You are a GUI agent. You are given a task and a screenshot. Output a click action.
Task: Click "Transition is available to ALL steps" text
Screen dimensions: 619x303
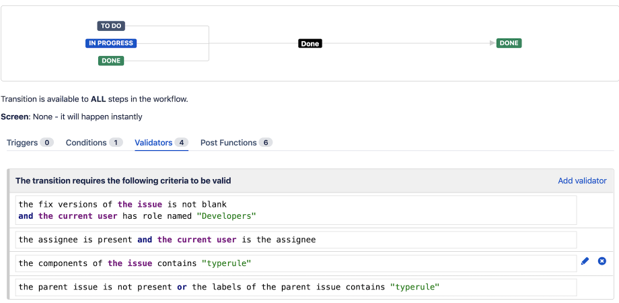point(94,99)
